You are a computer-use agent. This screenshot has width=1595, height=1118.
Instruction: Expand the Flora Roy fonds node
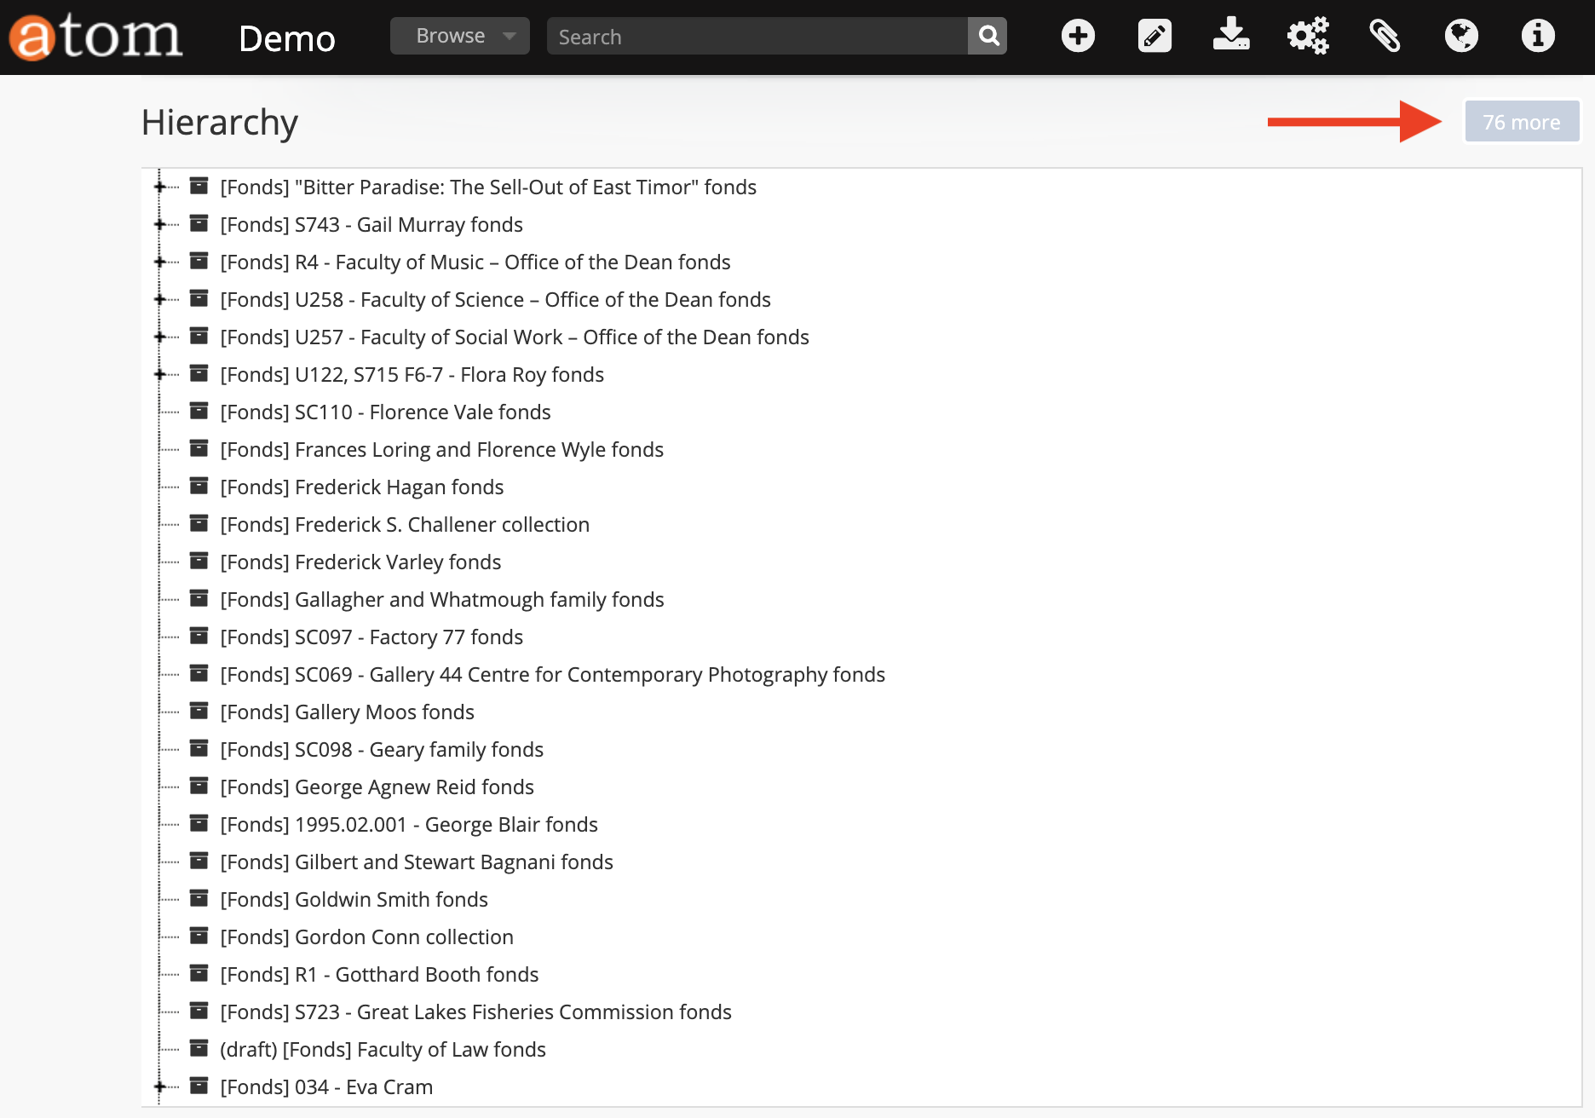tap(159, 374)
